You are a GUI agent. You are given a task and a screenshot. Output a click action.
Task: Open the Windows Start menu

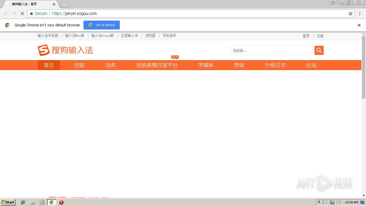point(8,202)
